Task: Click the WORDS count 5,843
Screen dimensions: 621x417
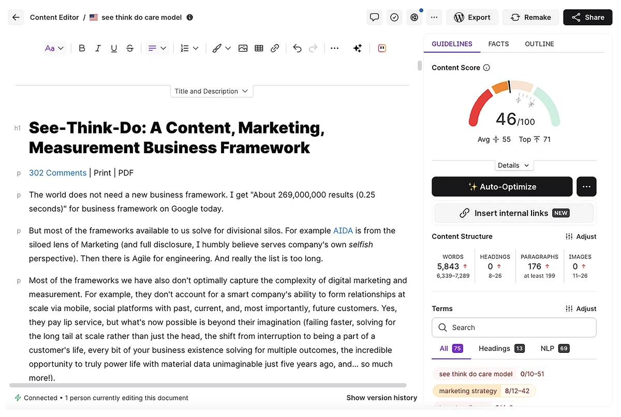Action: (x=448, y=266)
